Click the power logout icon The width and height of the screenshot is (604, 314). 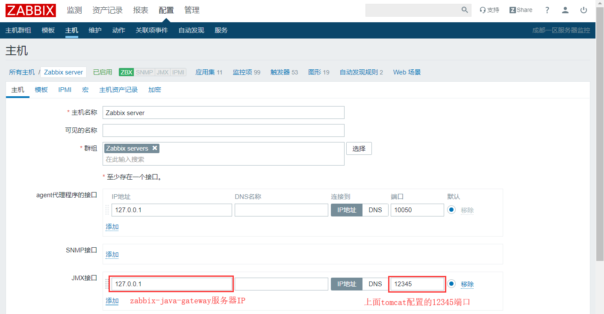coord(583,10)
